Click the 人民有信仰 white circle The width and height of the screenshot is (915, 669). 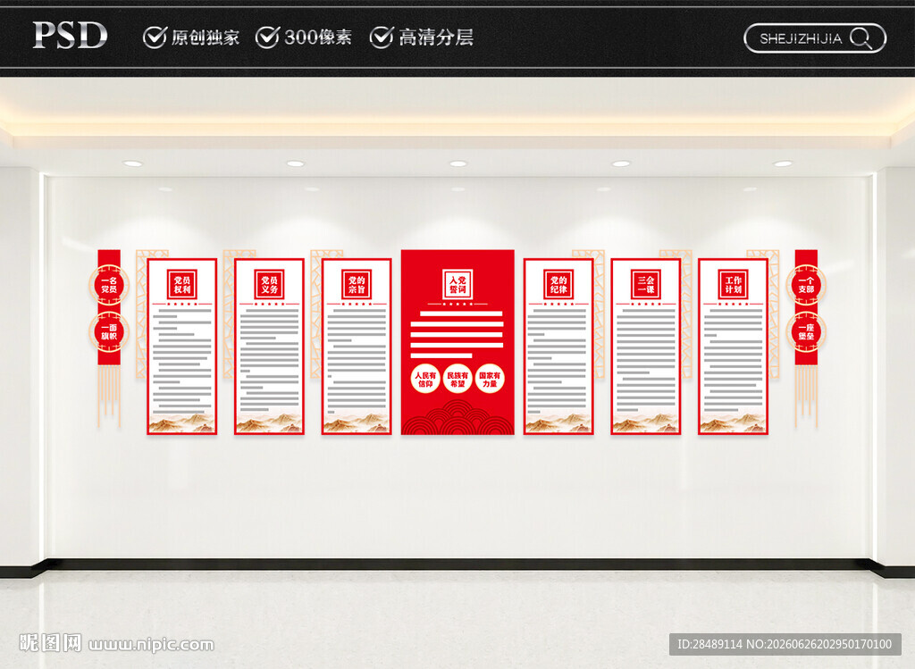tap(425, 379)
